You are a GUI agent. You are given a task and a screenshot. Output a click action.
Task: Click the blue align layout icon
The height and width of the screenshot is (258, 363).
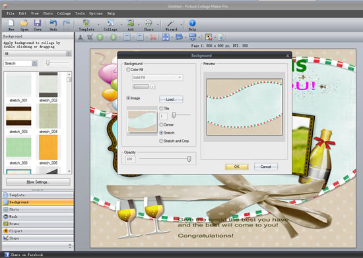(179, 37)
